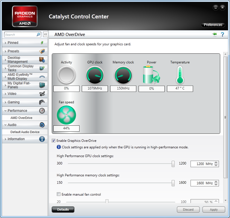230x218 pixels.
Task: Click the Information blue i icon
Action: [42, 139]
